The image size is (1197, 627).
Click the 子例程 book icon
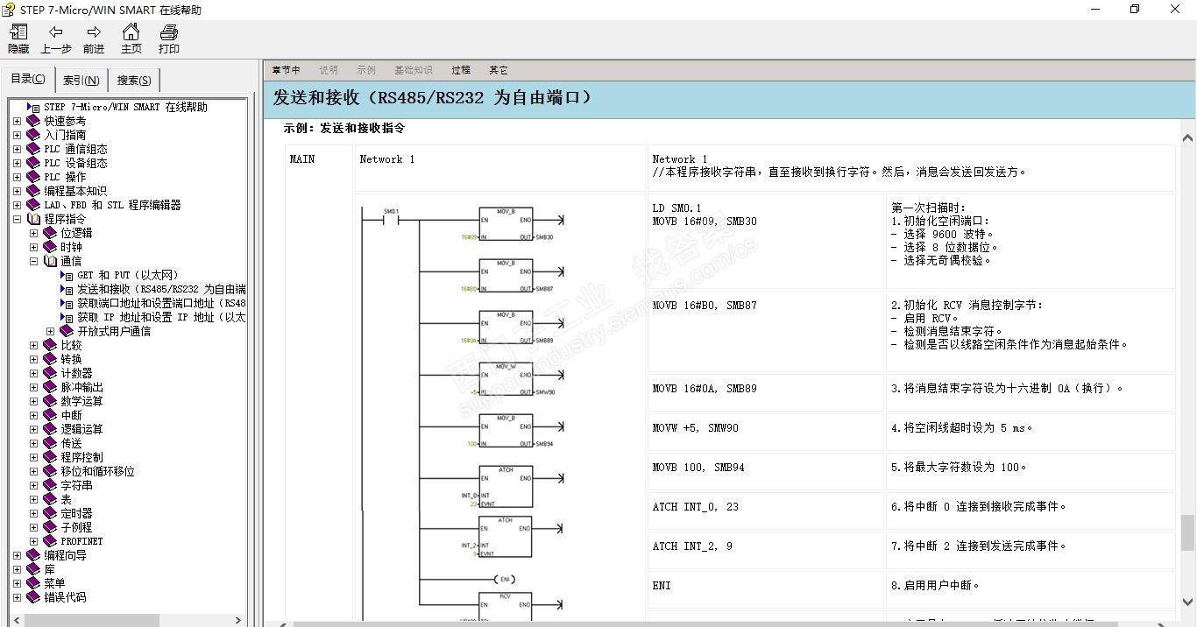[x=50, y=527]
